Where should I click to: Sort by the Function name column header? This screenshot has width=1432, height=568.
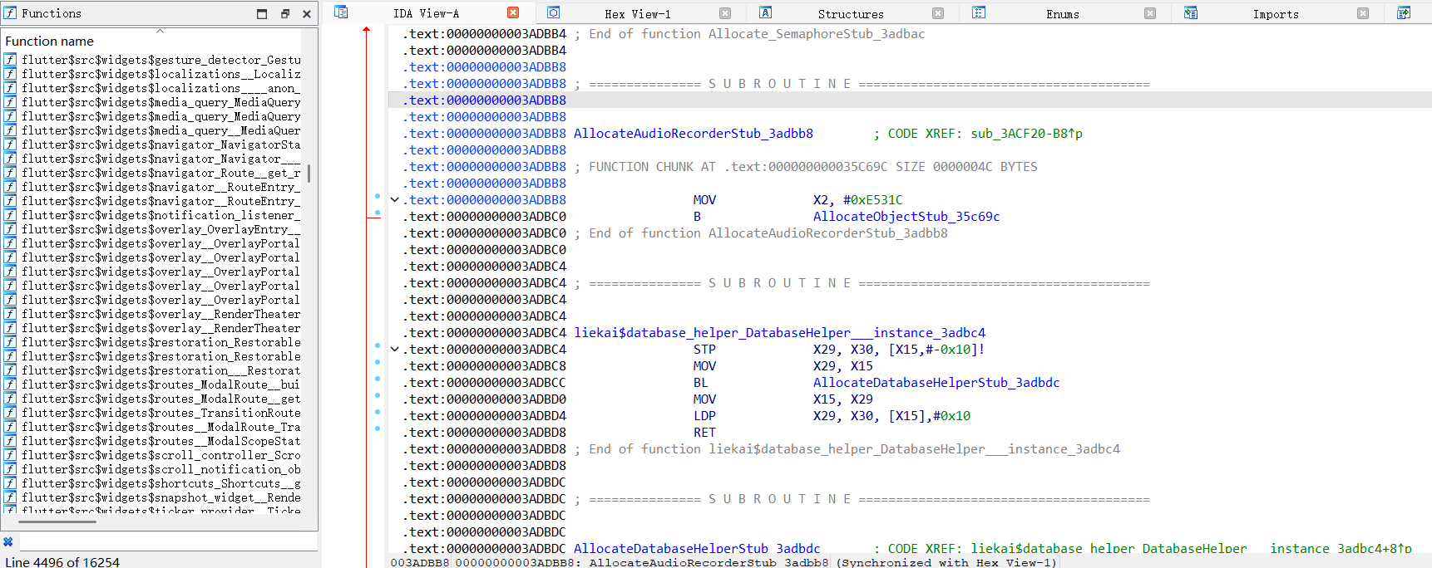click(x=159, y=41)
